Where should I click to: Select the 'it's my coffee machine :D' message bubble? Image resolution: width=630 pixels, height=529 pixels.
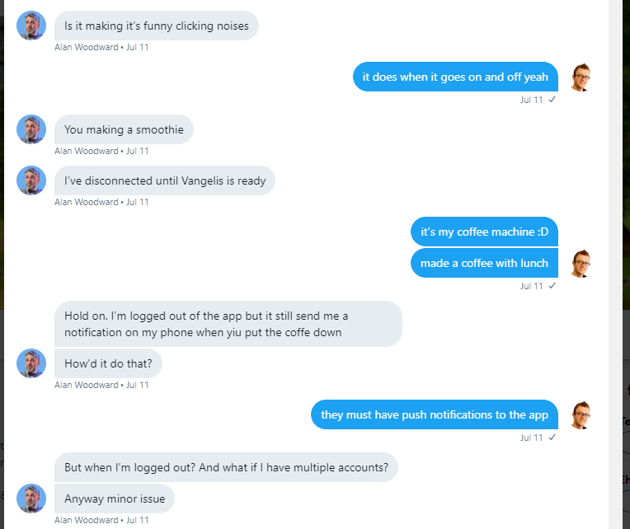pyautogui.click(x=484, y=232)
